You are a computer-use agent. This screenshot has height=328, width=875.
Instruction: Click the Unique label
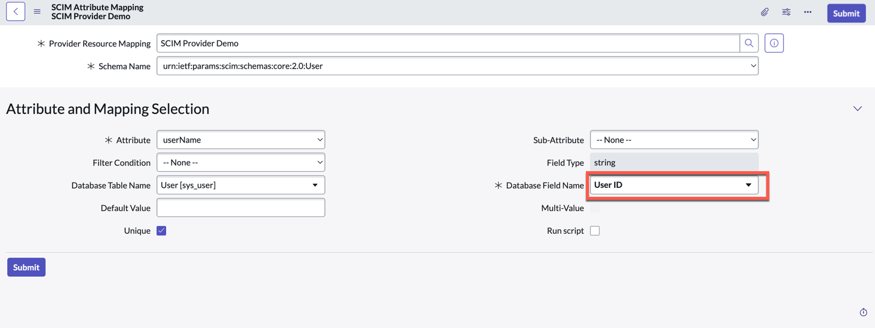(x=137, y=231)
